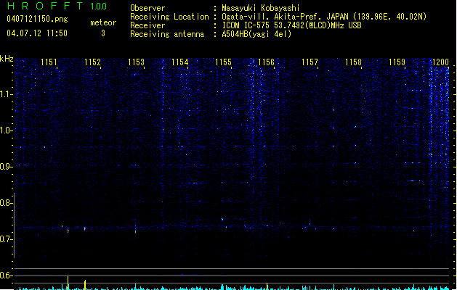Click the 0.6 kHz axis label
Screen dimensions: 457x290
pyautogui.click(x=6, y=275)
